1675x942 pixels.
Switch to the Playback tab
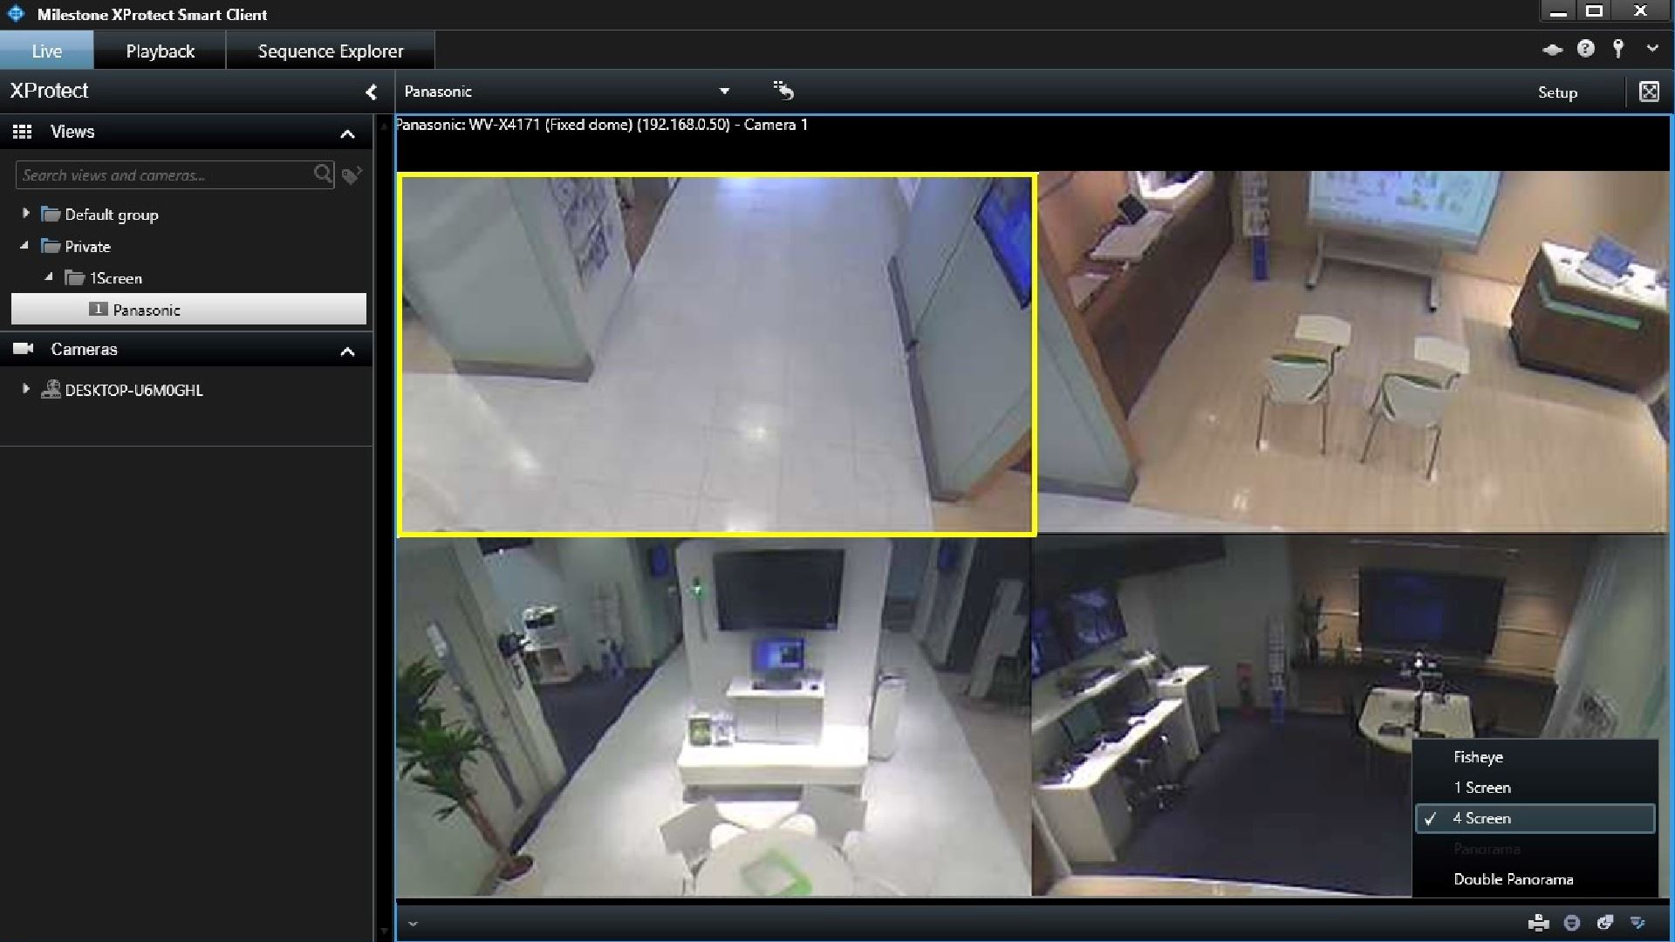click(160, 51)
